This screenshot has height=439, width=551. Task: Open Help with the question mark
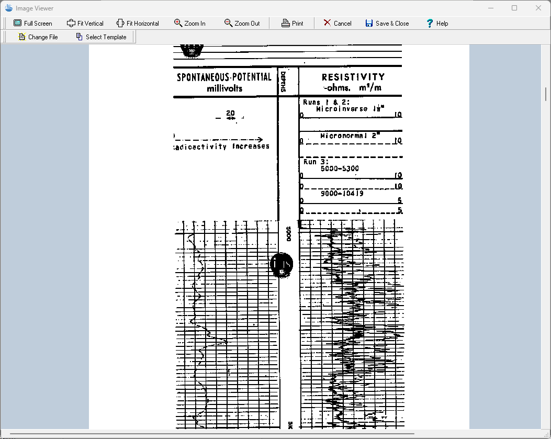(430, 23)
